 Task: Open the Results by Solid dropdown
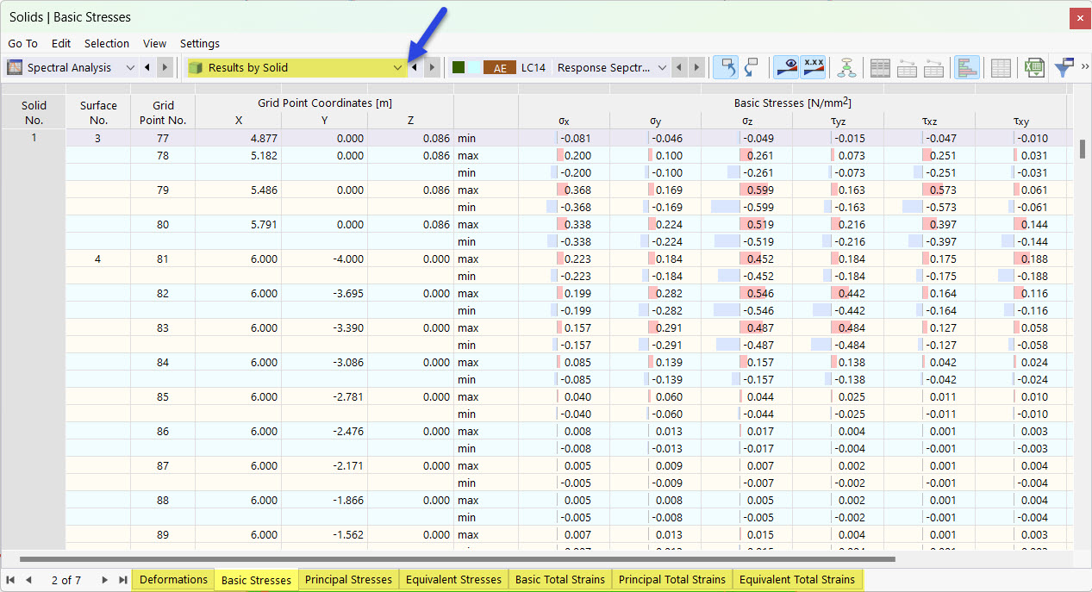coord(397,67)
